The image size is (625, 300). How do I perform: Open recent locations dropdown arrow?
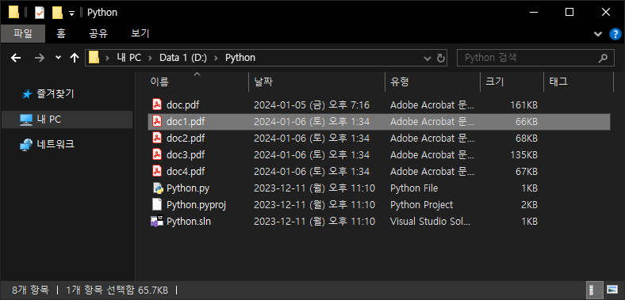coord(58,58)
